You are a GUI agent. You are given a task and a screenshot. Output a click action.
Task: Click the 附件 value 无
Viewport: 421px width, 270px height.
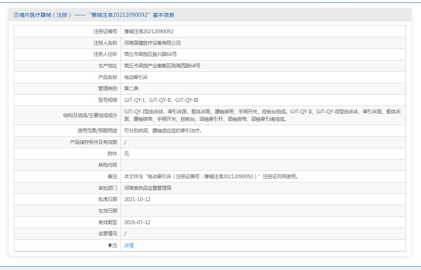(x=127, y=154)
